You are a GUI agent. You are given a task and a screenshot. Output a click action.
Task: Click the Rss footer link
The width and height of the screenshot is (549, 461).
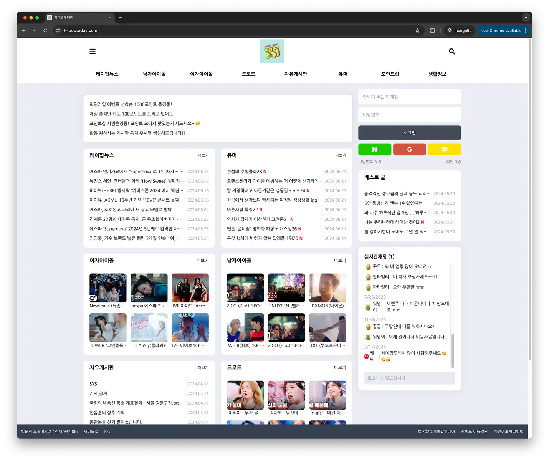pyautogui.click(x=107, y=431)
